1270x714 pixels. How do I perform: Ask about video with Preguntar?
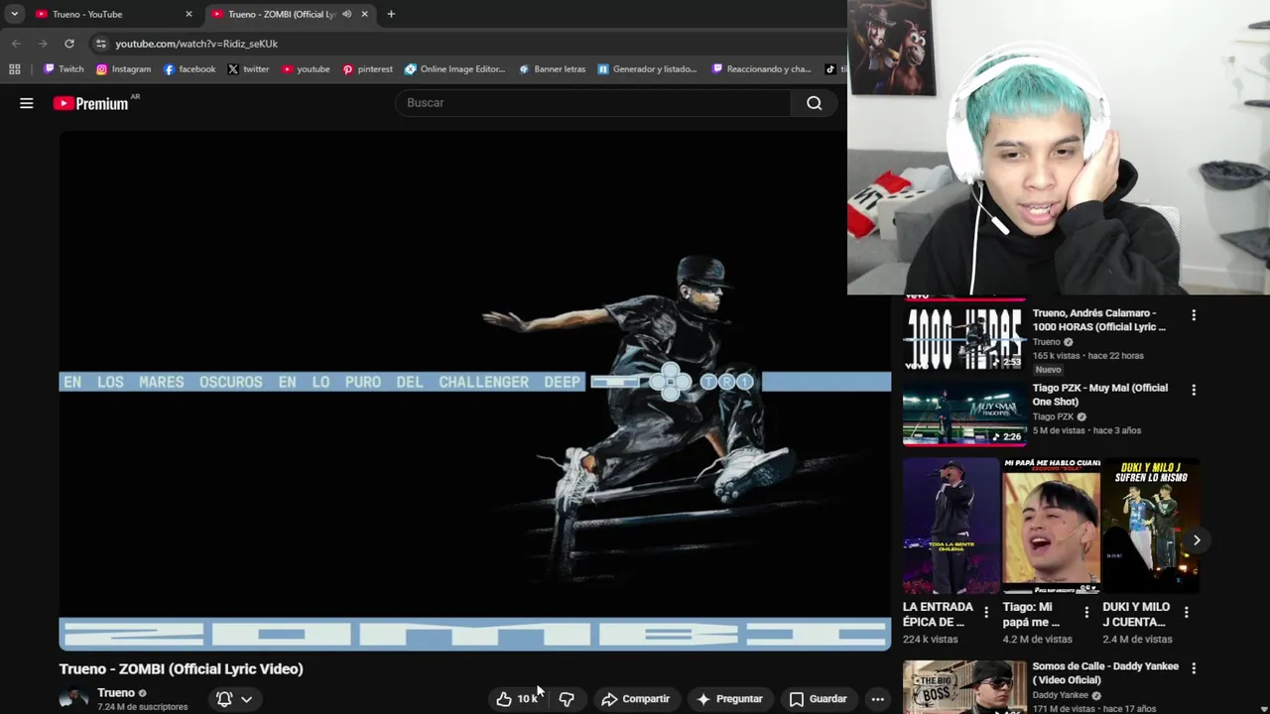click(x=729, y=699)
